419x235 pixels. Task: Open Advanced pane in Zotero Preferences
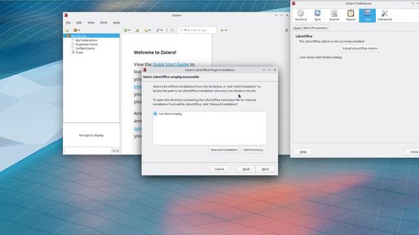point(384,16)
